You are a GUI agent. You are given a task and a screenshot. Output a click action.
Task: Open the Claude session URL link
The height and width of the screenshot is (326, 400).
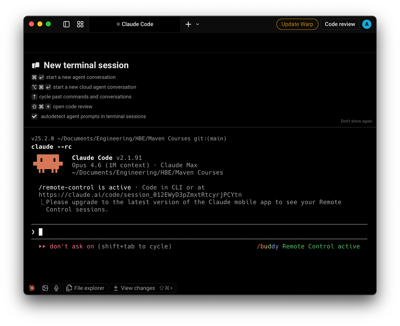click(x=140, y=195)
